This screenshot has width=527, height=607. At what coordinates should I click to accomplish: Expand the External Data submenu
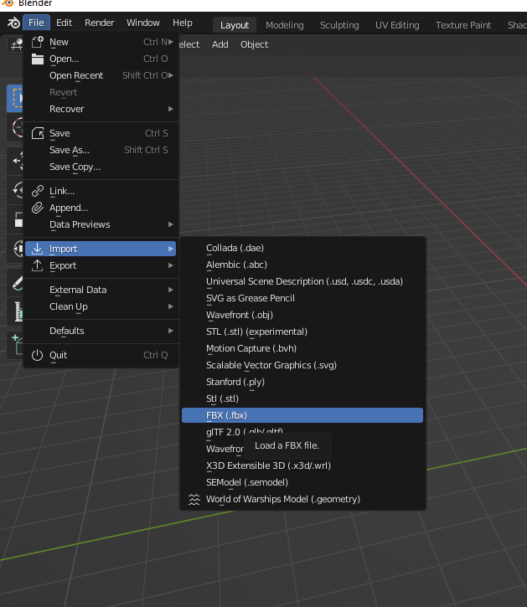[x=101, y=290]
